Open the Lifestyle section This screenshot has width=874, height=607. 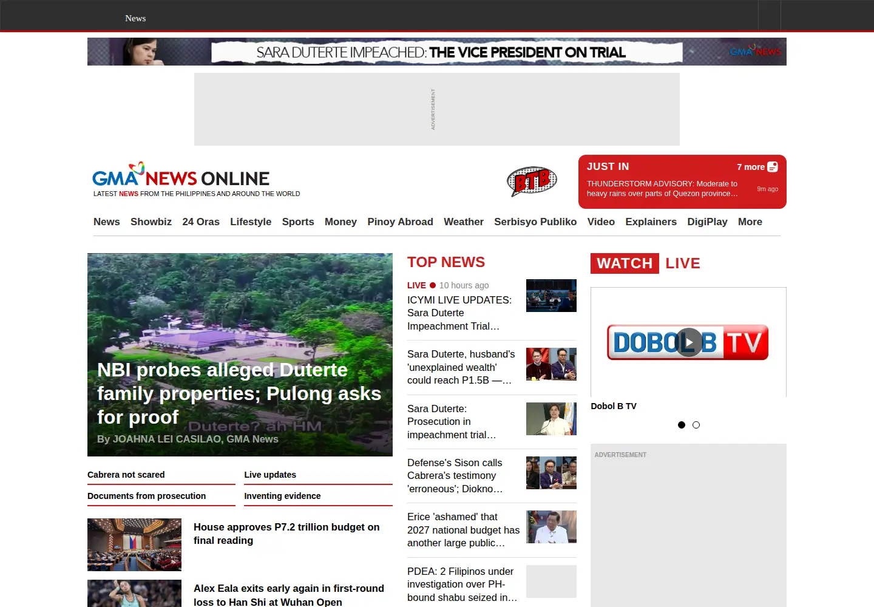point(251,222)
